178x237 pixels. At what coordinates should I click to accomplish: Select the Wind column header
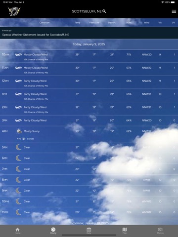pos(146,23)
